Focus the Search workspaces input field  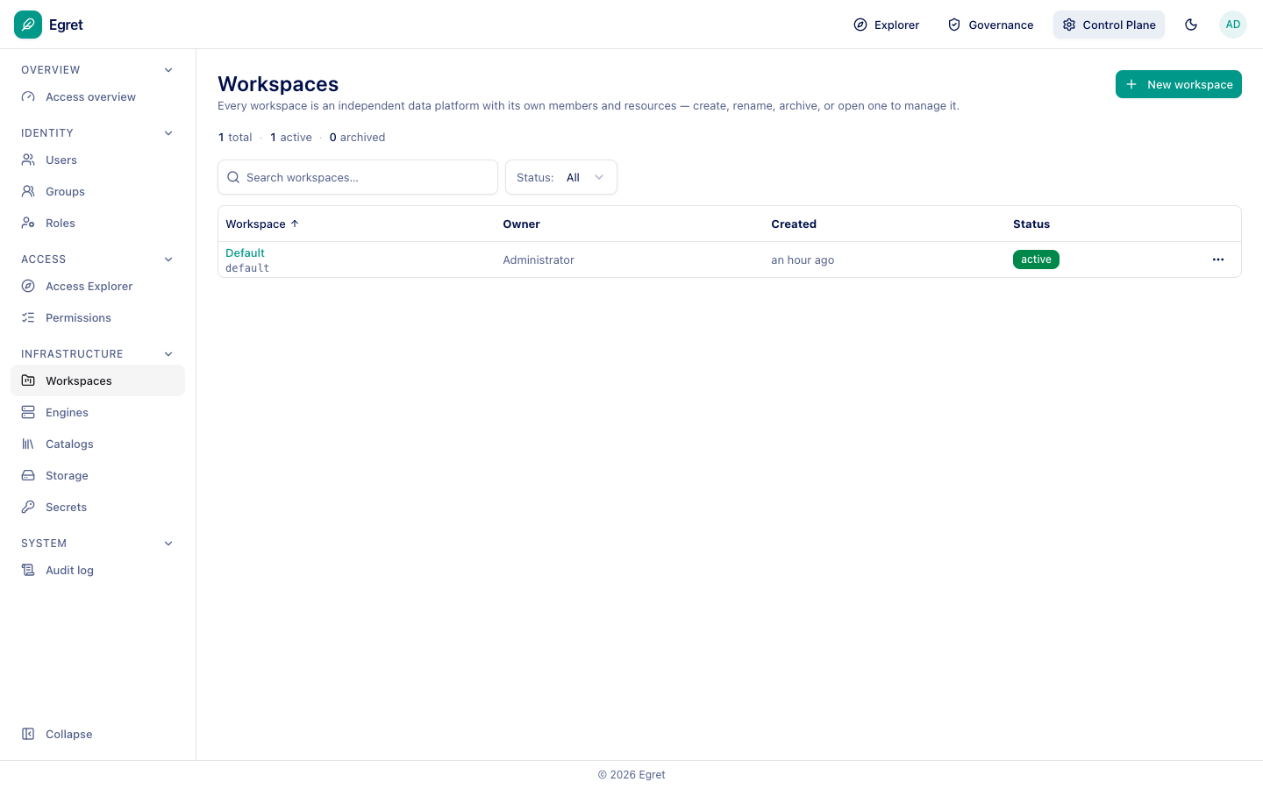358,177
